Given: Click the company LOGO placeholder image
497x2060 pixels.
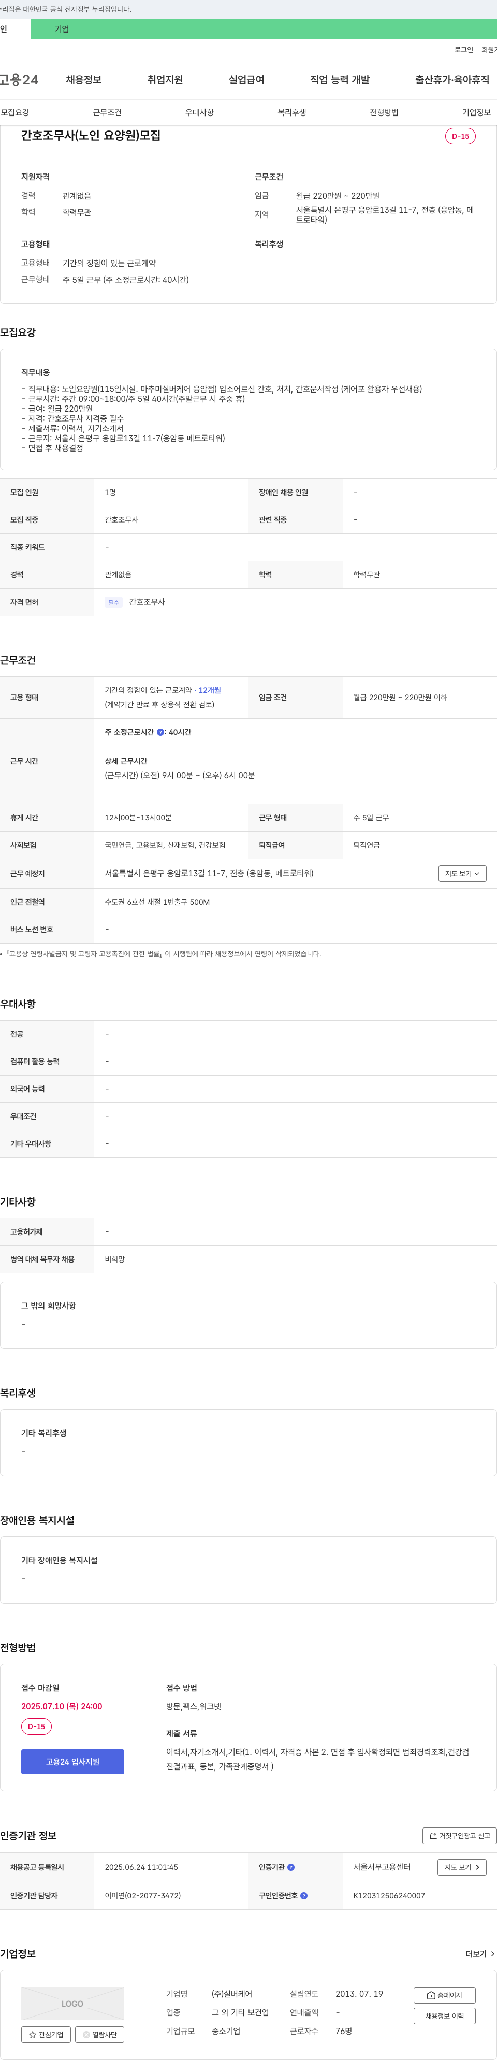Looking at the screenshot, I should click(72, 2003).
